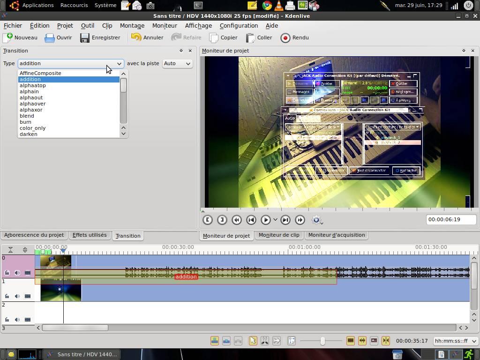Click the Annuler undo button
480x360 pixels.
coord(147,37)
